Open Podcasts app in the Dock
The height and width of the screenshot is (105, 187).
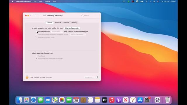coord(119,100)
